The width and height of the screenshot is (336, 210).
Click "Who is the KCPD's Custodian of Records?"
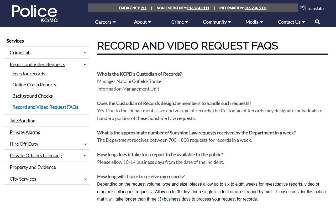(x=139, y=74)
